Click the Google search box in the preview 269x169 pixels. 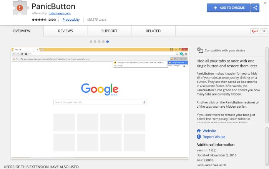click(x=100, y=102)
